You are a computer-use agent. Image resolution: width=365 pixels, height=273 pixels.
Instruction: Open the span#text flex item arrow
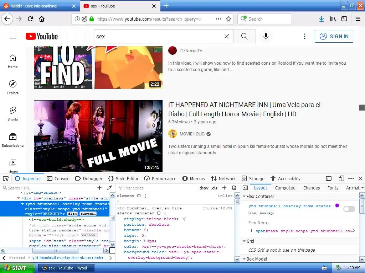tap(354, 230)
